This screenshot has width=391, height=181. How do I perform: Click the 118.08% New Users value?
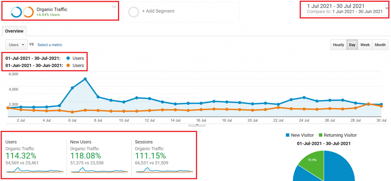(86, 156)
